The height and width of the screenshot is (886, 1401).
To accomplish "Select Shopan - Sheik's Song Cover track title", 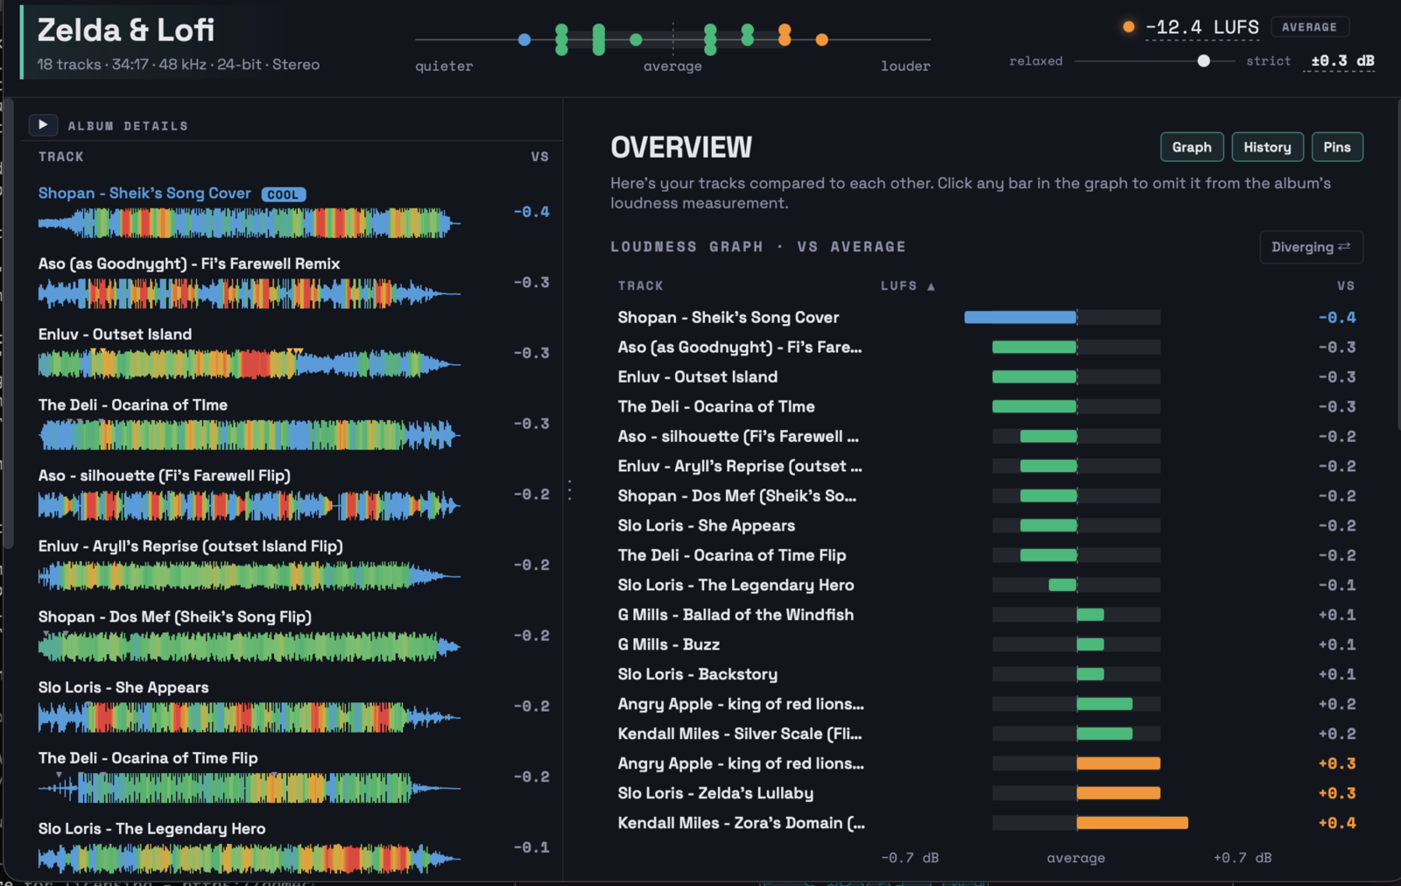I will click(x=144, y=193).
